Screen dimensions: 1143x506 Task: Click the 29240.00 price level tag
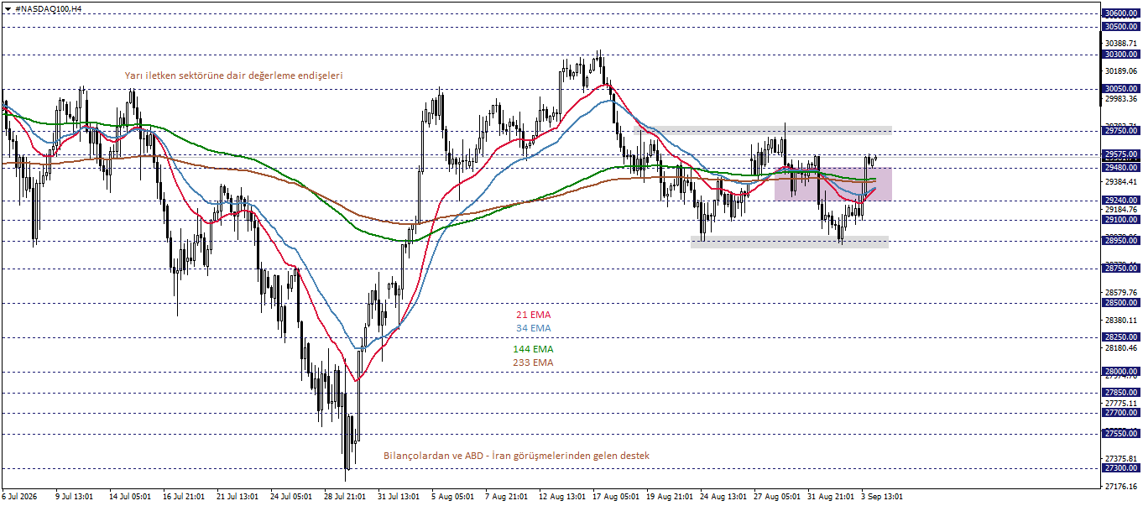coord(1122,200)
